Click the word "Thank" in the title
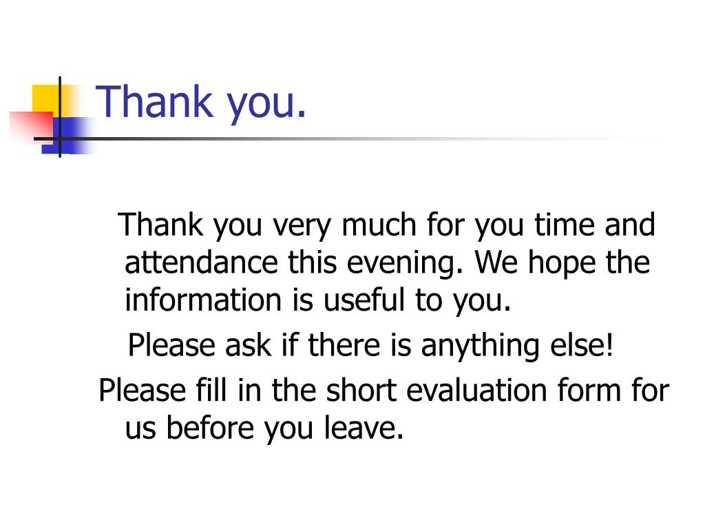The image size is (705, 529). (x=154, y=102)
